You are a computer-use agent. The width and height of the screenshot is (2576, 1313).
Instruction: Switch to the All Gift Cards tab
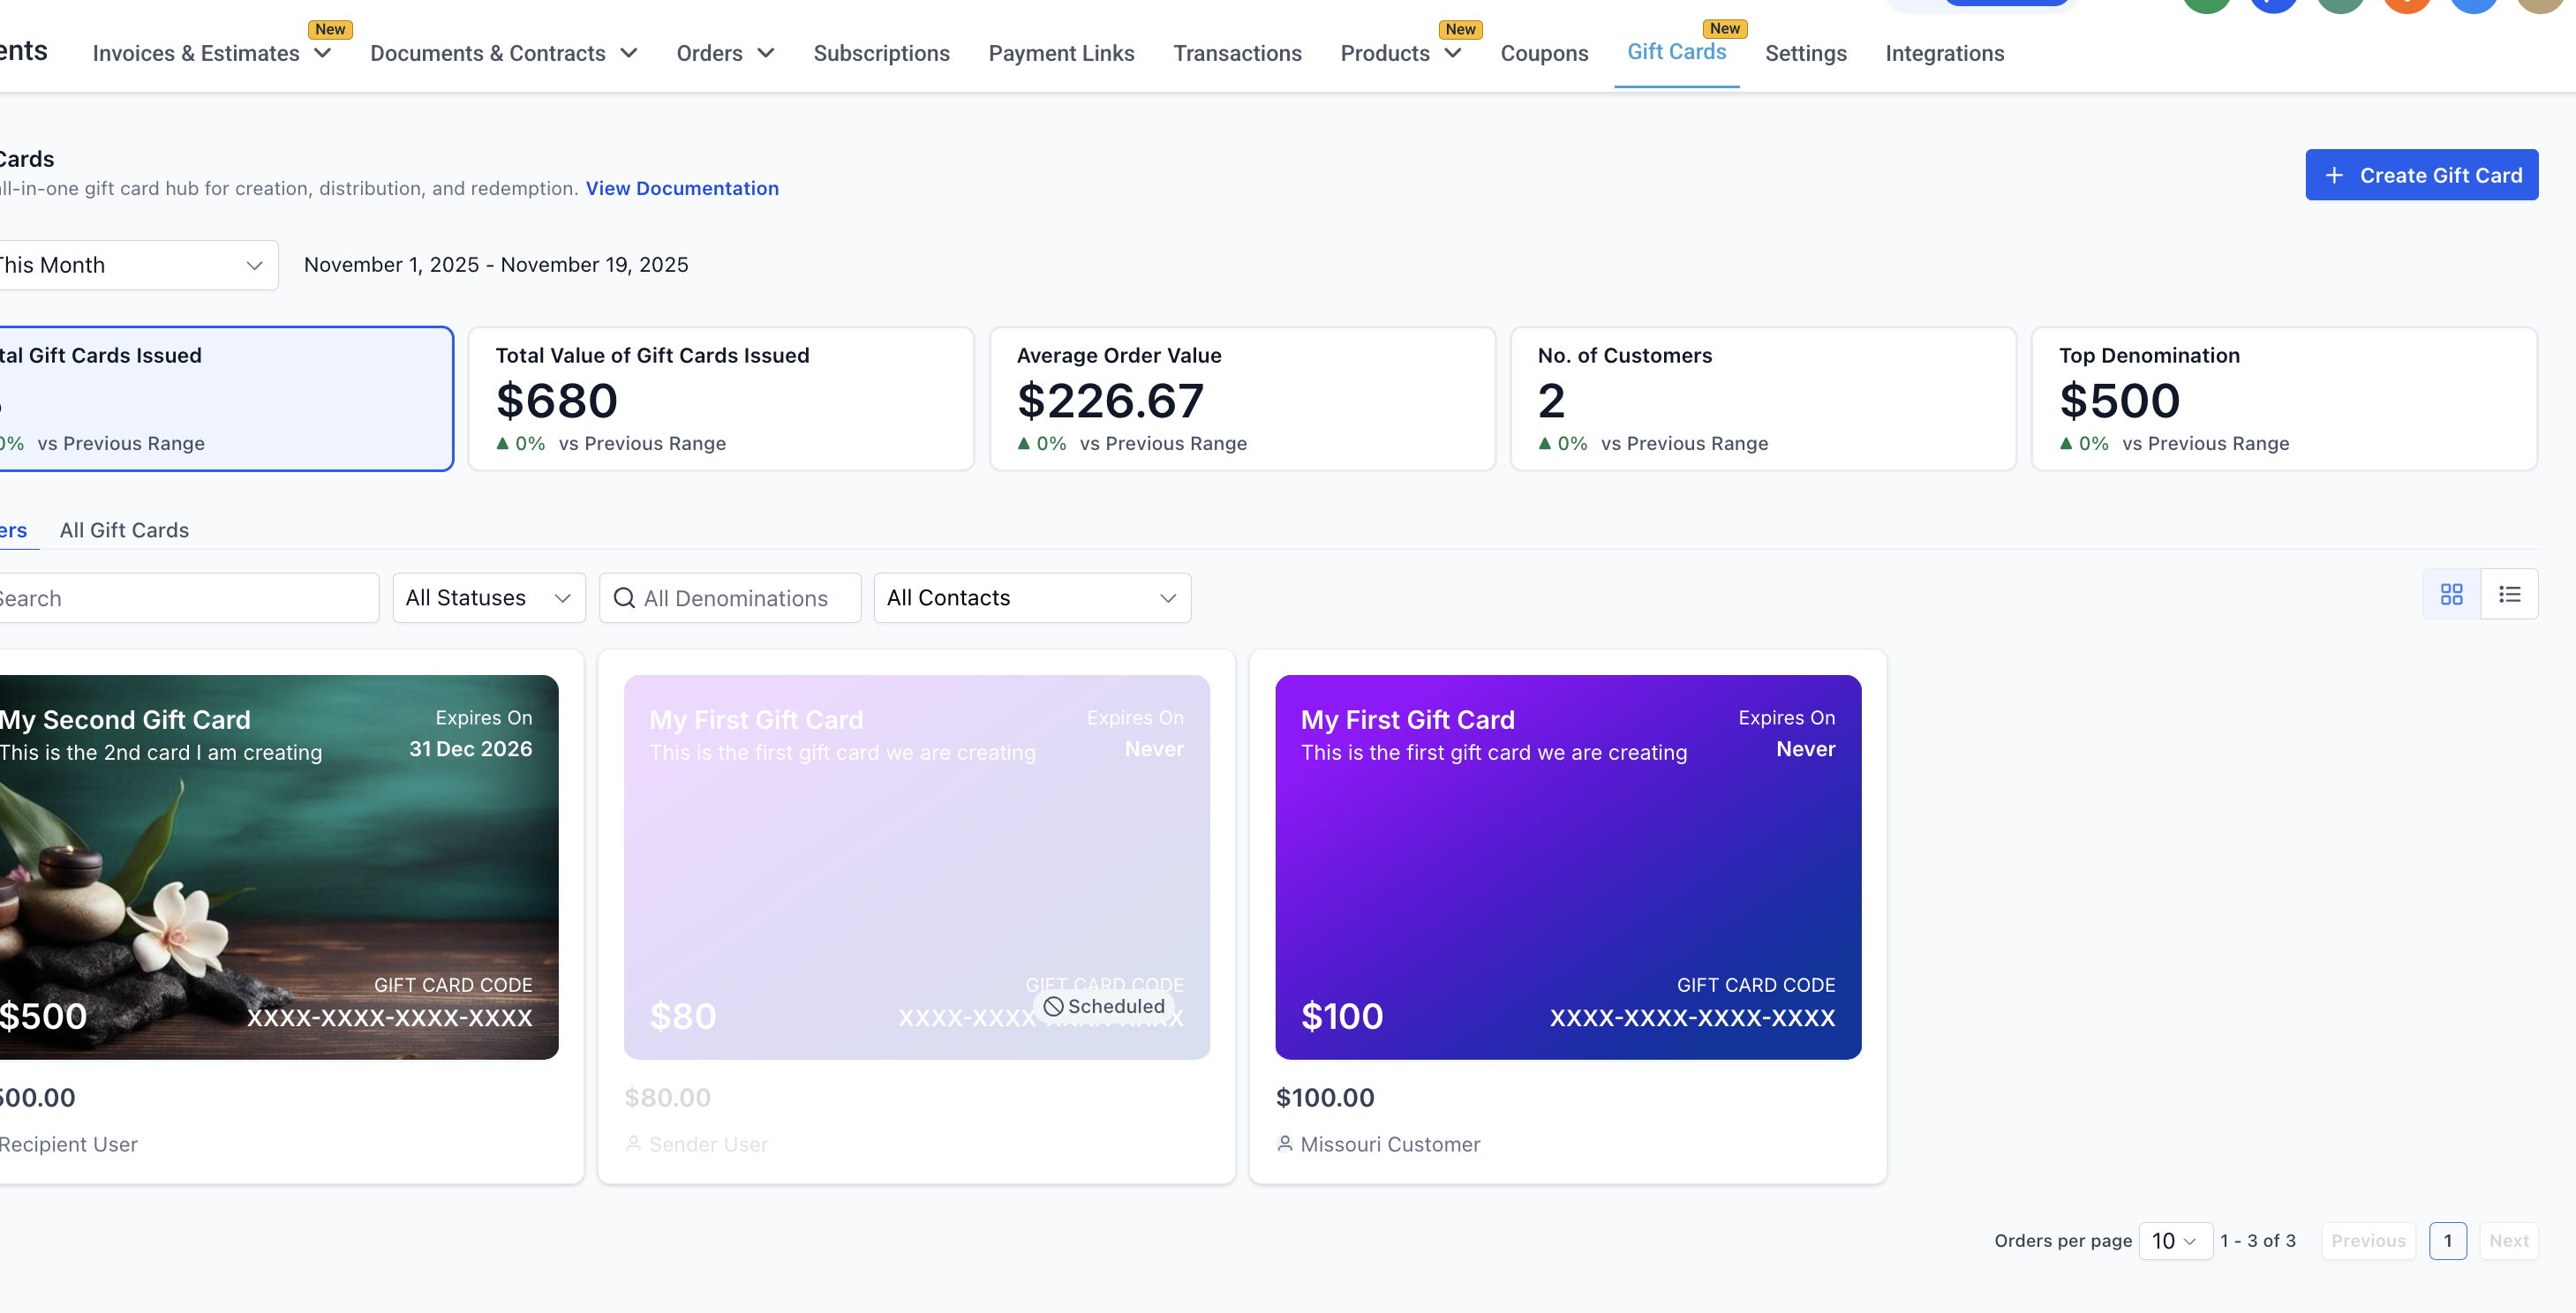click(124, 529)
